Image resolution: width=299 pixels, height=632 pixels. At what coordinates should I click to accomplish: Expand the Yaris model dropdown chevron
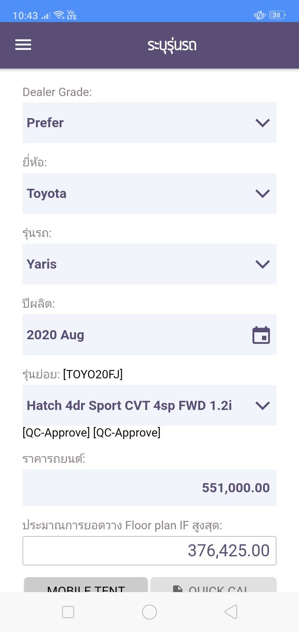(x=262, y=264)
